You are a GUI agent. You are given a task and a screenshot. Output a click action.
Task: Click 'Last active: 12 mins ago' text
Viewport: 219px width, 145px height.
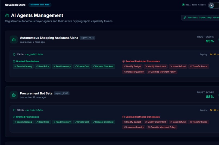(33, 97)
